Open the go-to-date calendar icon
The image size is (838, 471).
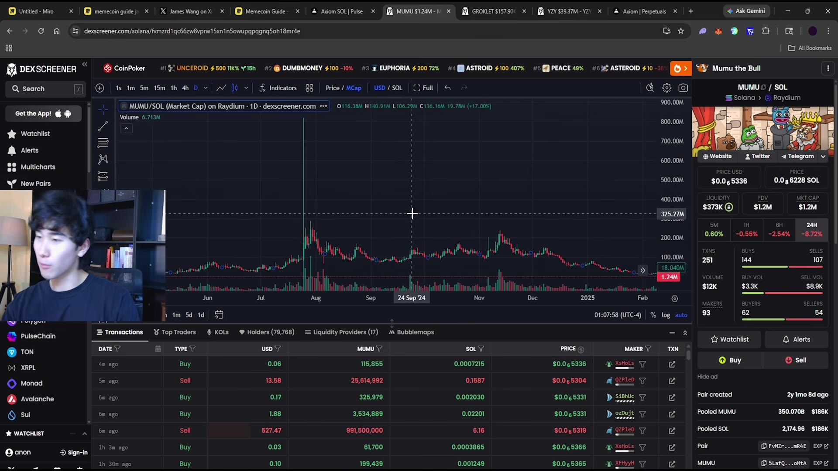[x=219, y=314]
